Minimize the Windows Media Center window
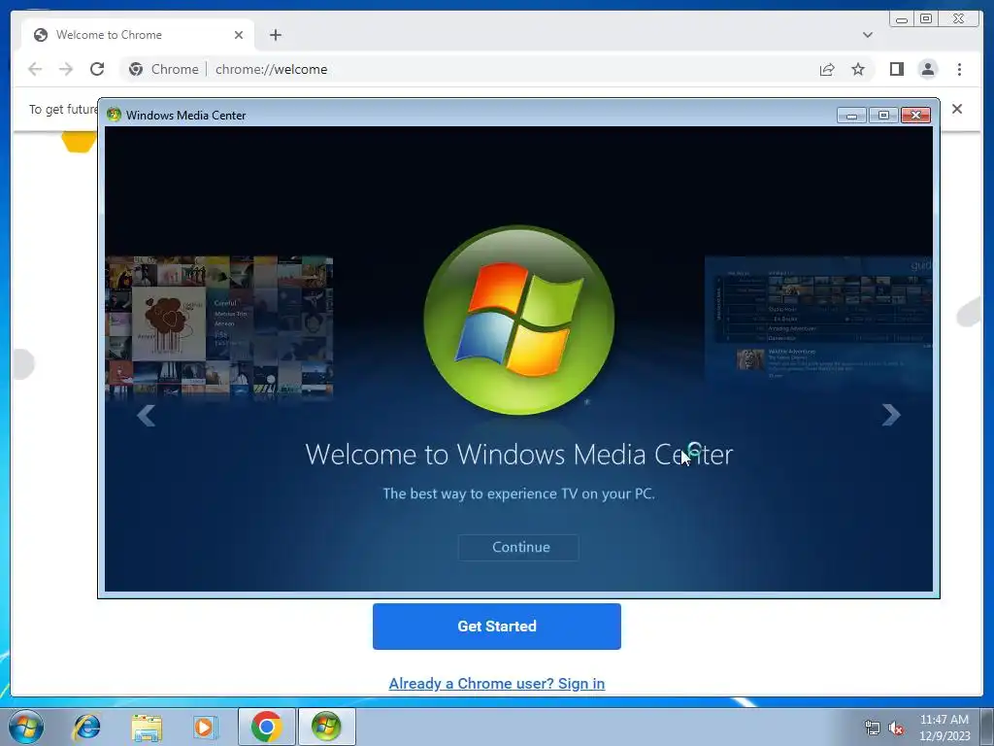Image resolution: width=994 pixels, height=746 pixels. [x=852, y=116]
